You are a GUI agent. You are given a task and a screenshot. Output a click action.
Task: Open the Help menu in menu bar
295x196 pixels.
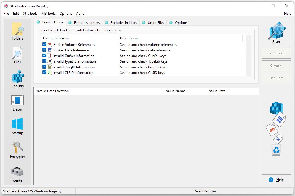pyautogui.click(x=288, y=14)
